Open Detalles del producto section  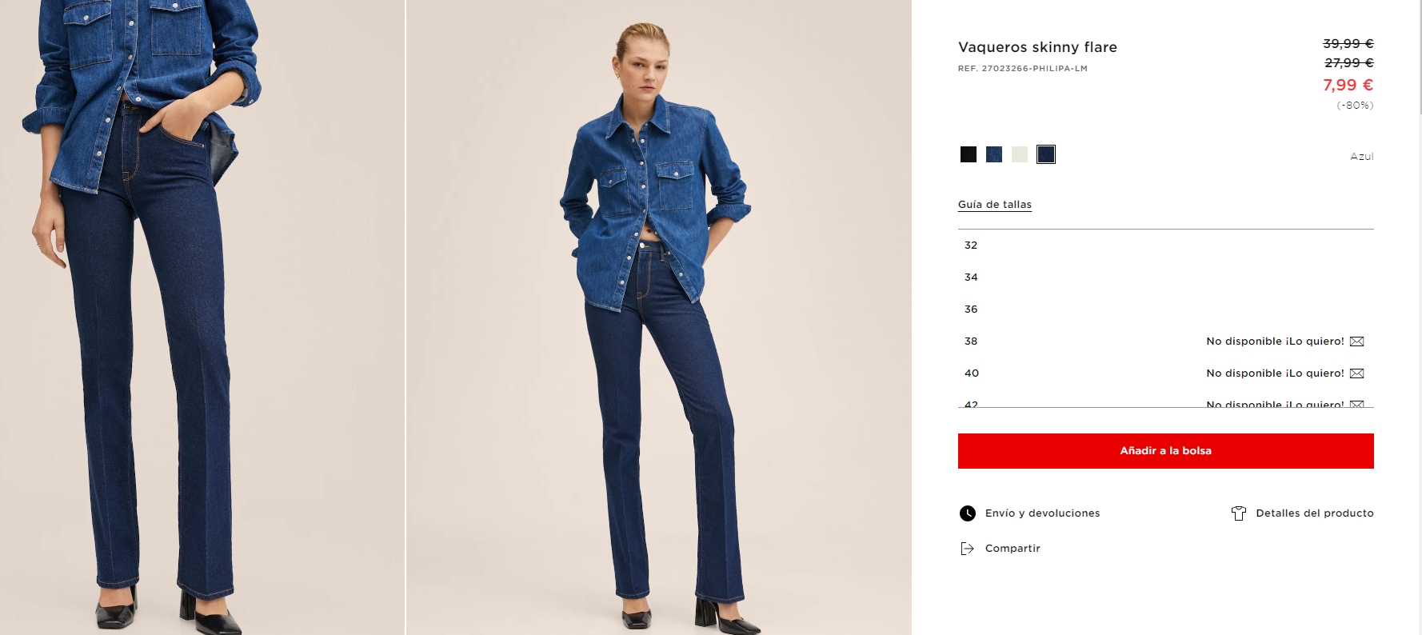click(1315, 513)
